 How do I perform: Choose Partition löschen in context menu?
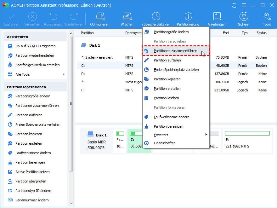pyautogui.click(x=176, y=98)
